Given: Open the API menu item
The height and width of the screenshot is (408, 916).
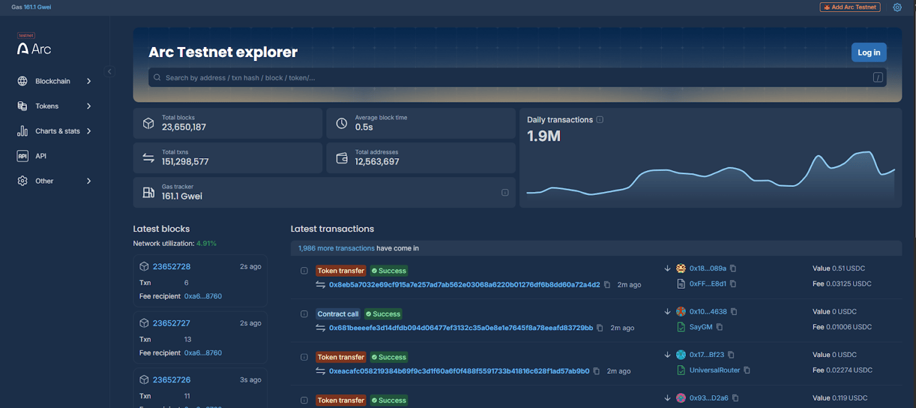Looking at the screenshot, I should coord(40,156).
